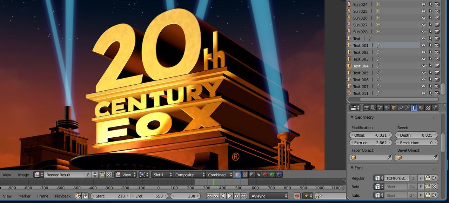Click the sun data icon beside Sun.026
The width and height of the screenshot is (449, 203).
pyautogui.click(x=377, y=18)
